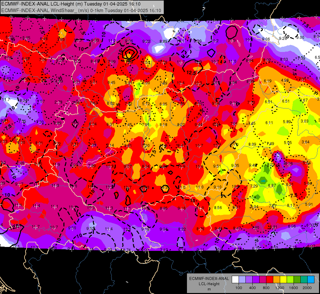Select the 6.31 grid value
The image size is (320, 294).
click(110, 124)
